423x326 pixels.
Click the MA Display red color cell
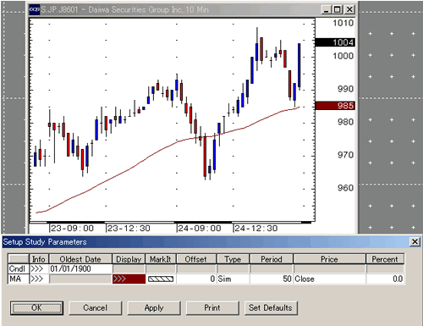click(x=129, y=279)
